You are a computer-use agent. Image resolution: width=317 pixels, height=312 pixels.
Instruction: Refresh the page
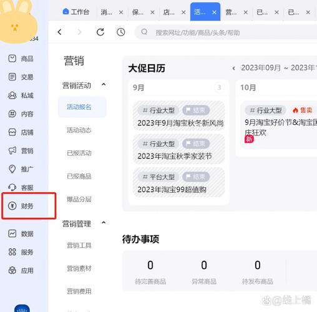100,32
